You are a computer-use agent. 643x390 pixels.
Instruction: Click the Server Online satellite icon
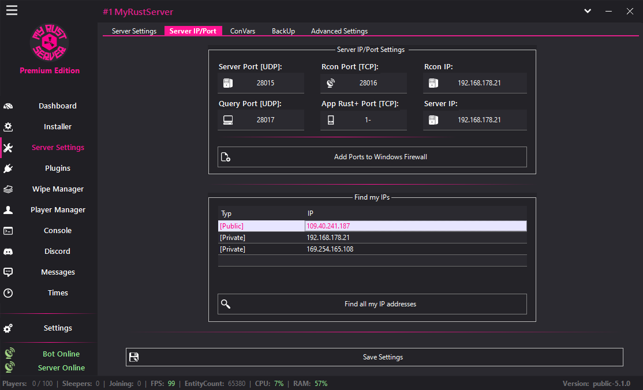[x=10, y=366]
